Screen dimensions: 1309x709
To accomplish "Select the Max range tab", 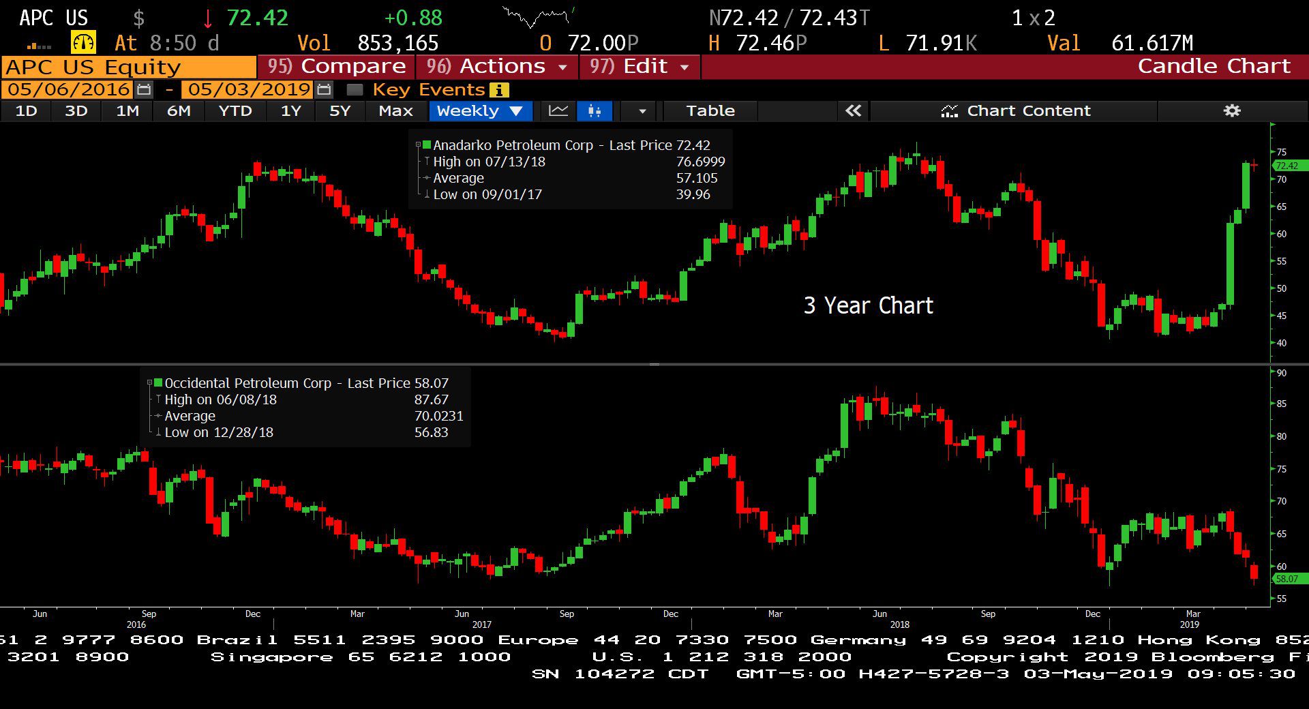I will (x=395, y=111).
